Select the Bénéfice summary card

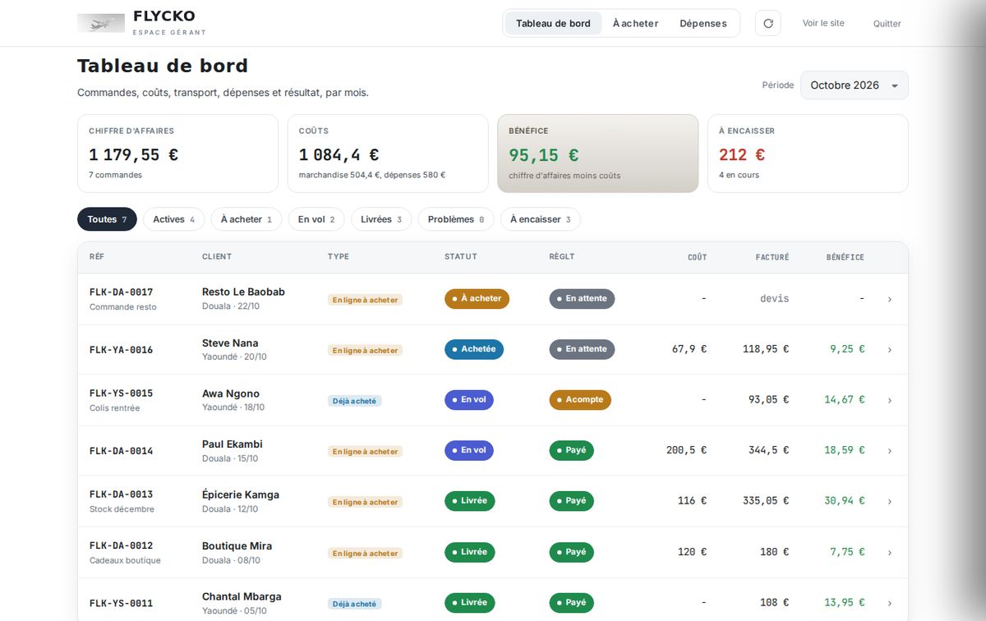pyautogui.click(x=598, y=154)
